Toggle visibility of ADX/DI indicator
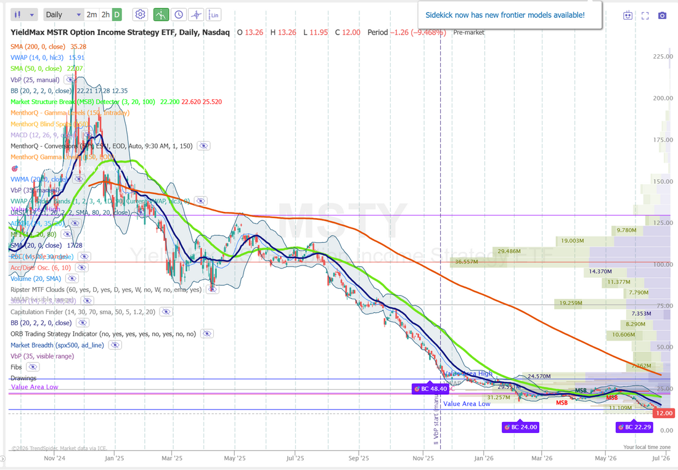This screenshot has width=678, height=470. coord(75,224)
